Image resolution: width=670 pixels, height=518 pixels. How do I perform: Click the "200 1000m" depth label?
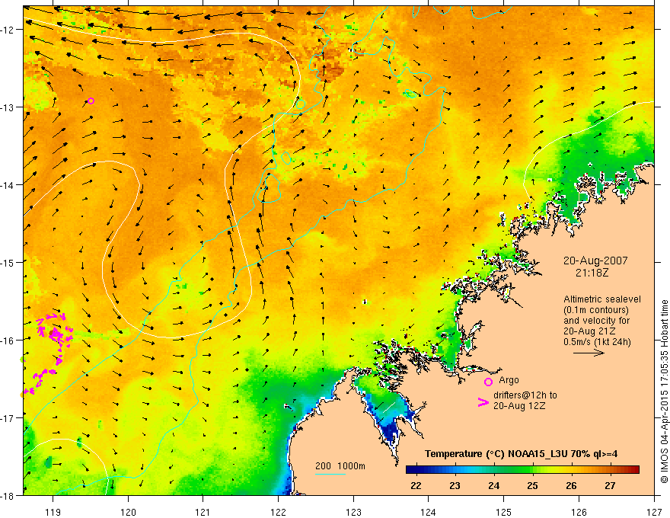(x=340, y=466)
